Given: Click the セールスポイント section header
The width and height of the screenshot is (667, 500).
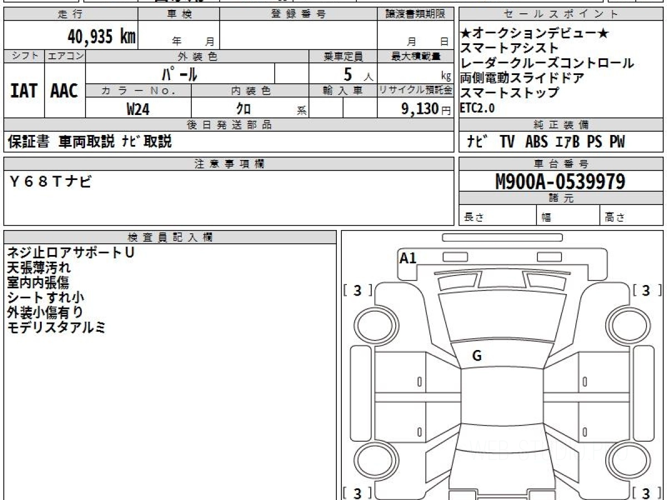Looking at the screenshot, I should (x=560, y=14).
